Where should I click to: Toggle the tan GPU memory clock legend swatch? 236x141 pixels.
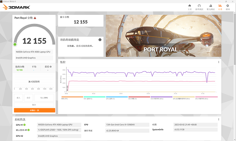(184, 97)
